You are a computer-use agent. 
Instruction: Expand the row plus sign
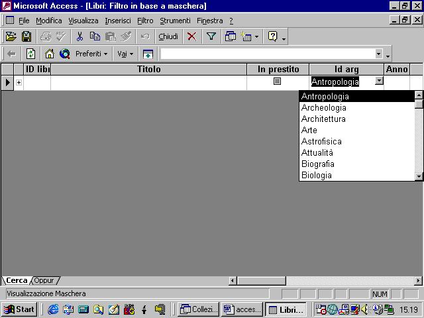(x=19, y=82)
